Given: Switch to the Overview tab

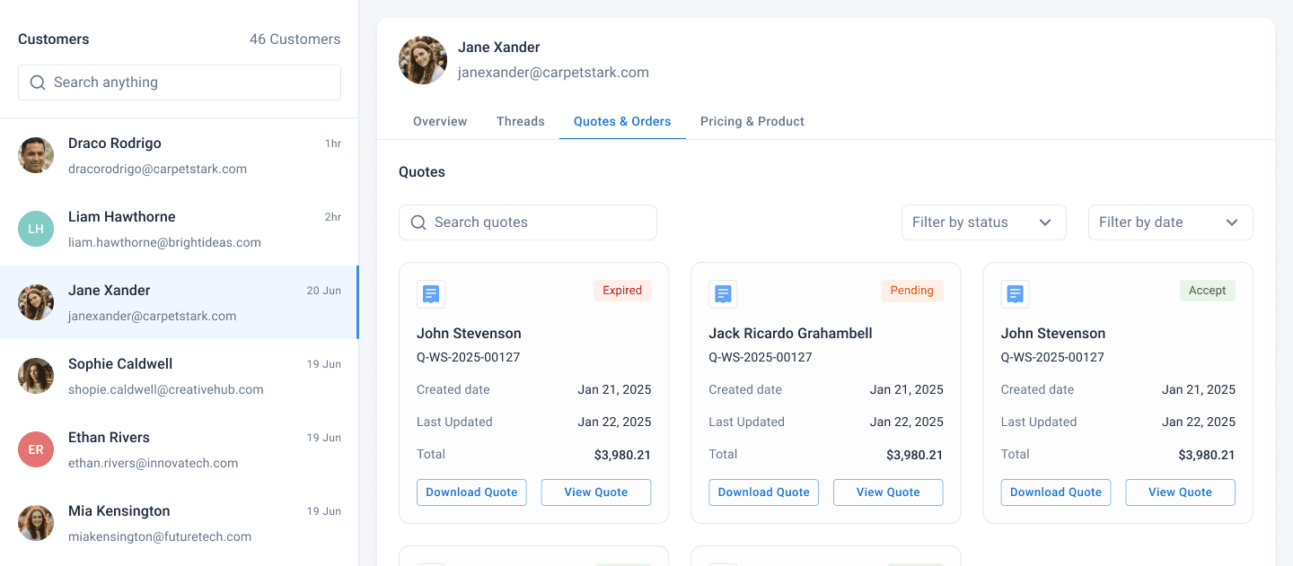Looking at the screenshot, I should 440,121.
